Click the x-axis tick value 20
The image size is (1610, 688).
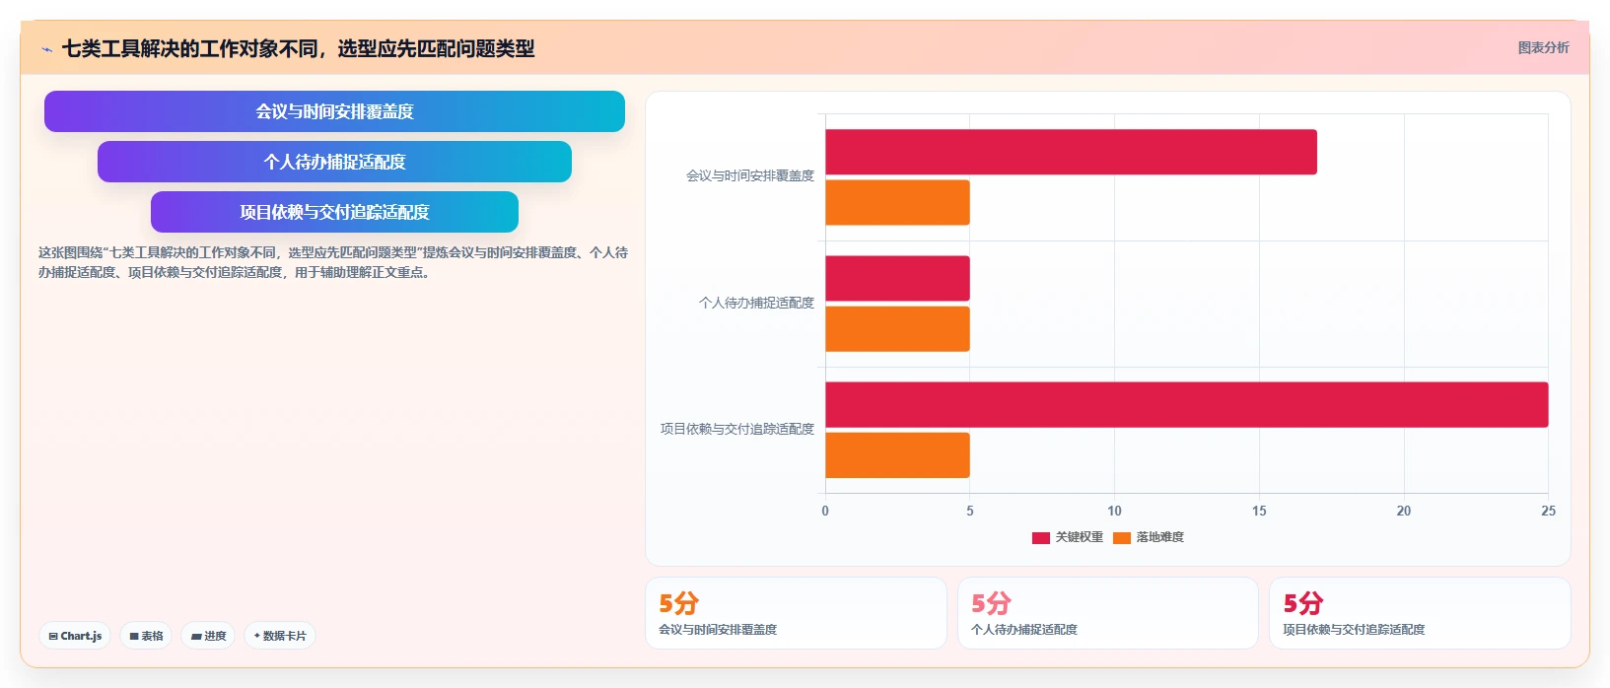point(1404,511)
